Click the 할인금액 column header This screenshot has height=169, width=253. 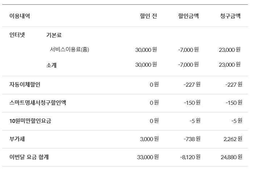pos(188,16)
